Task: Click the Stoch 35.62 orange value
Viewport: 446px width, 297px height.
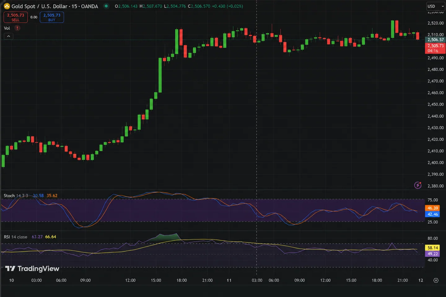Action: 52,196
